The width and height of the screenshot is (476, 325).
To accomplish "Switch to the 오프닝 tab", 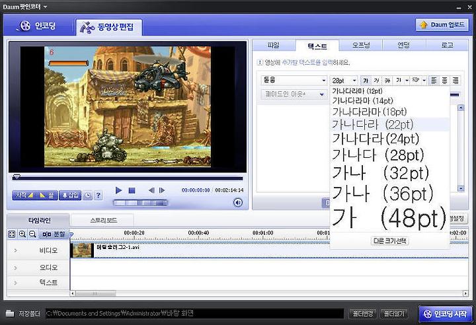I will click(x=361, y=46).
